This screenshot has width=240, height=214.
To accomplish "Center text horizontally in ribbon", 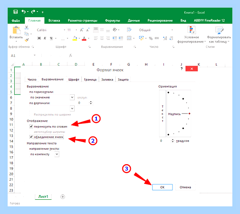I will (102, 38).
